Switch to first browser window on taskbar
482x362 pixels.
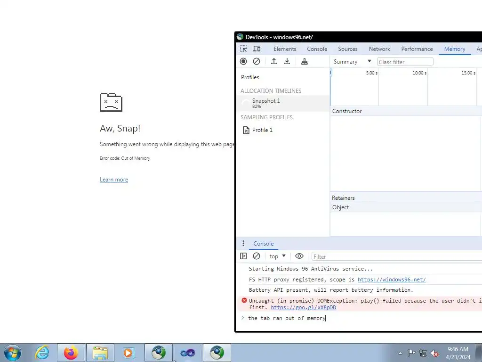click(x=158, y=353)
